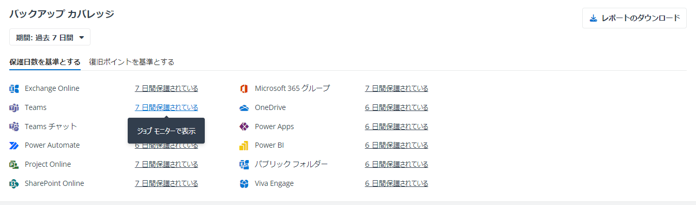
Task: Click the Teams チャット icon
Action: (14, 127)
